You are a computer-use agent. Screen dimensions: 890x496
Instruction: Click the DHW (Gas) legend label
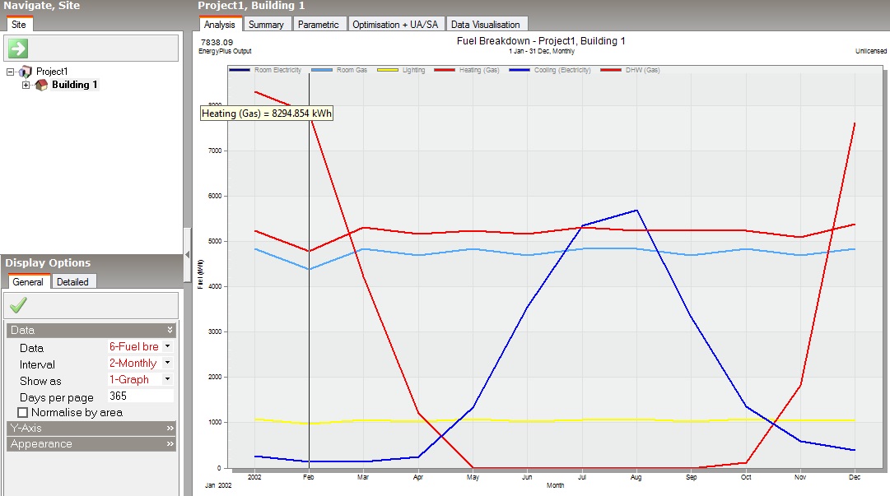[x=642, y=70]
